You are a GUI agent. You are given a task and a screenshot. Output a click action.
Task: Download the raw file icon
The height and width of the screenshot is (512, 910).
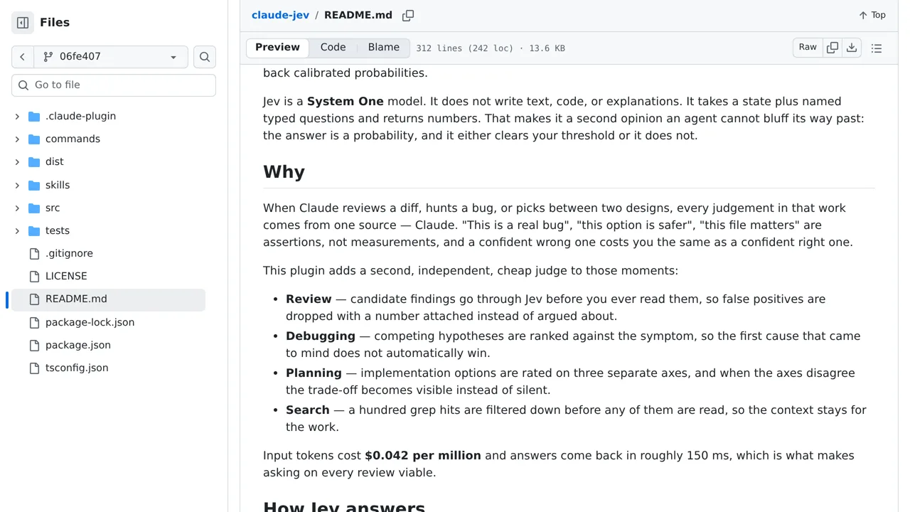click(x=852, y=48)
